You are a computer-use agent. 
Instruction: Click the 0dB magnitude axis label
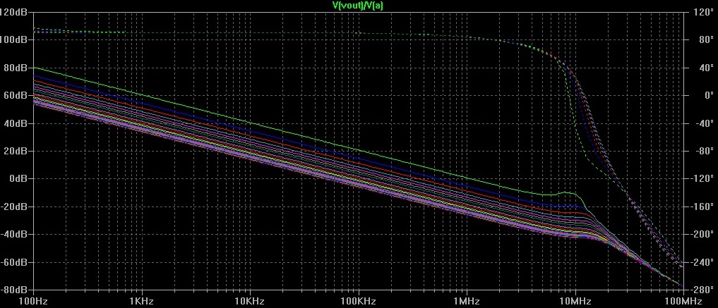coord(19,179)
